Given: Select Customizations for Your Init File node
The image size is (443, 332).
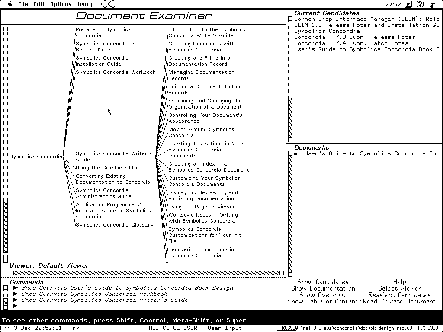Looking at the screenshot, I should [x=205, y=235].
